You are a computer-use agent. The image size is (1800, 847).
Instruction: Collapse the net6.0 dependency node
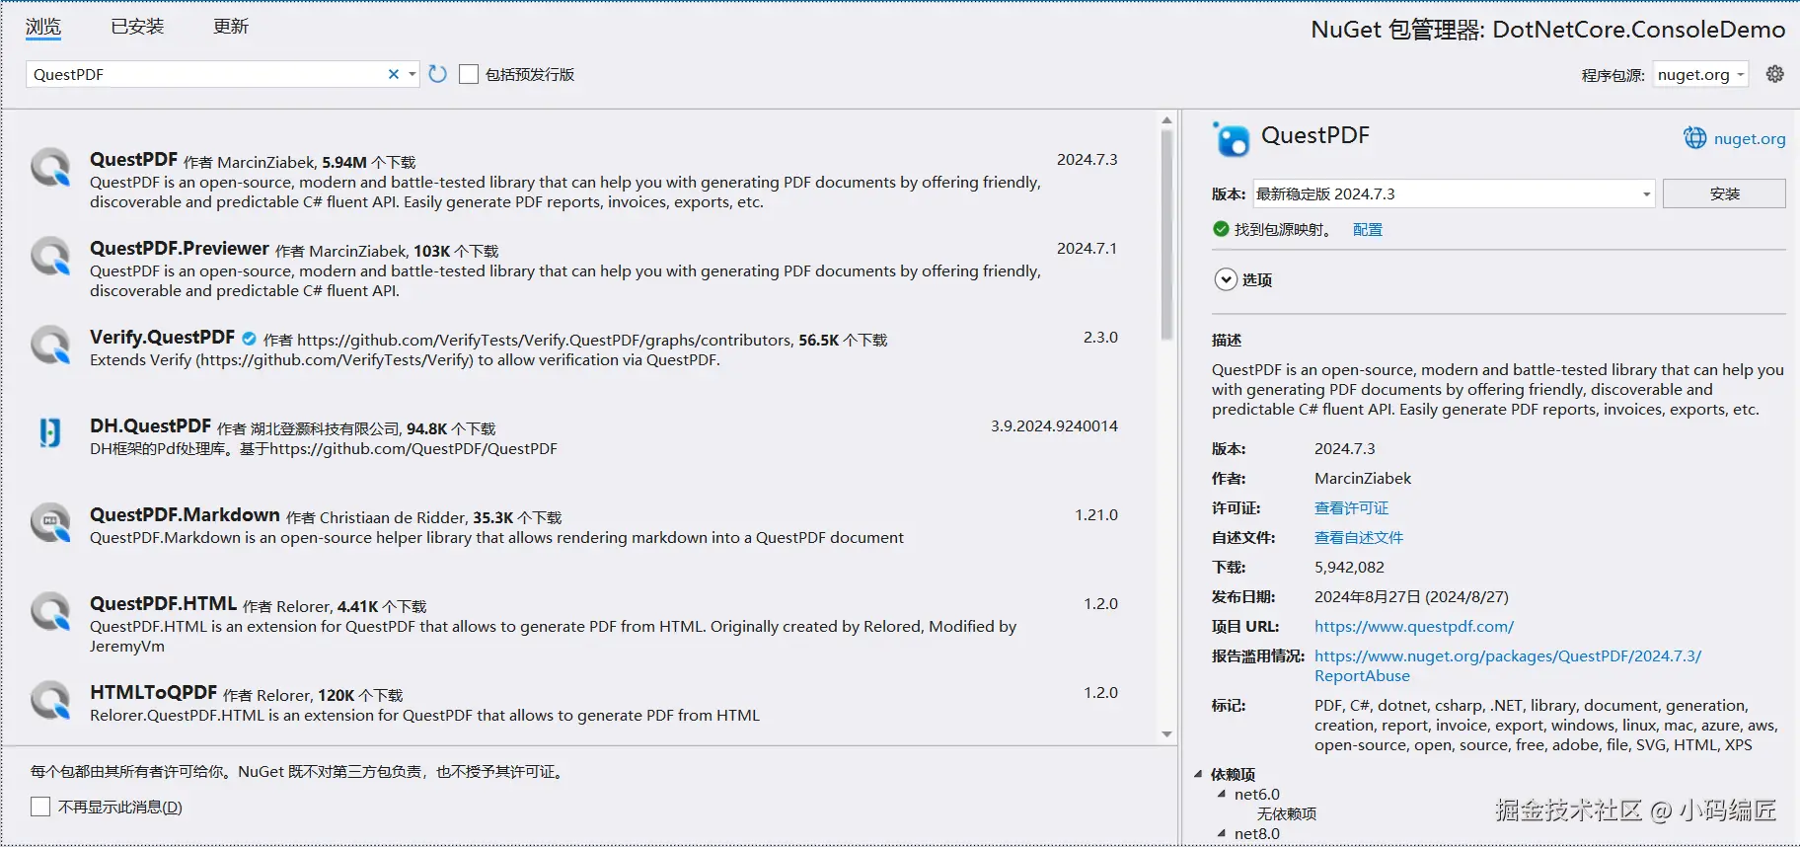point(1222,794)
